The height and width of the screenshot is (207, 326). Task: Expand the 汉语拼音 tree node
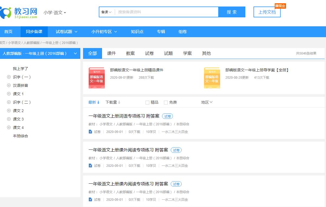click(x=8, y=85)
